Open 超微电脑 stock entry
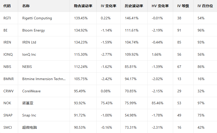 point(30,127)
